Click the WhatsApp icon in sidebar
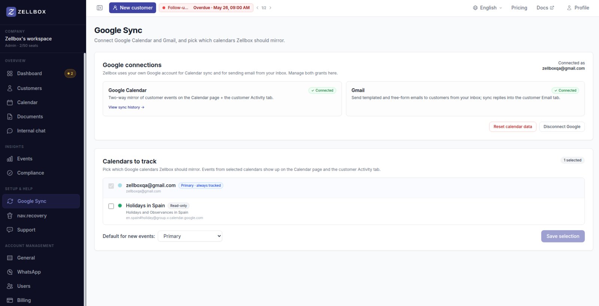 tap(10, 272)
